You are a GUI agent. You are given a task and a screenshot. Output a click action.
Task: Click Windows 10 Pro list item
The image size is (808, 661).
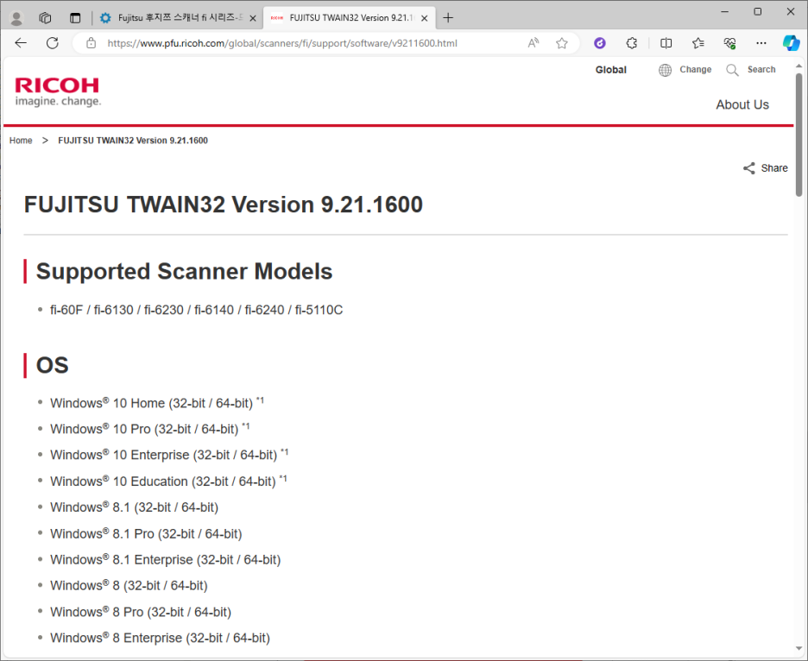[149, 428]
